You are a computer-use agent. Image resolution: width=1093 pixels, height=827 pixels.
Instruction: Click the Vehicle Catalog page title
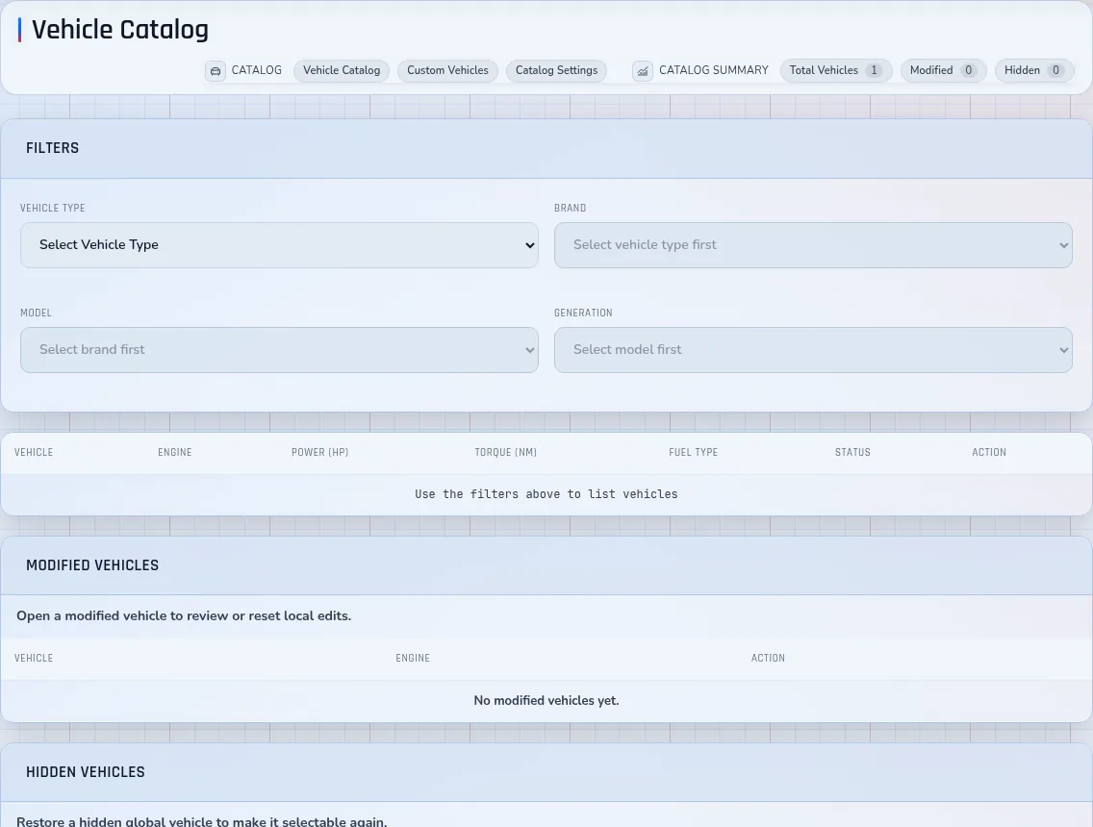point(120,30)
